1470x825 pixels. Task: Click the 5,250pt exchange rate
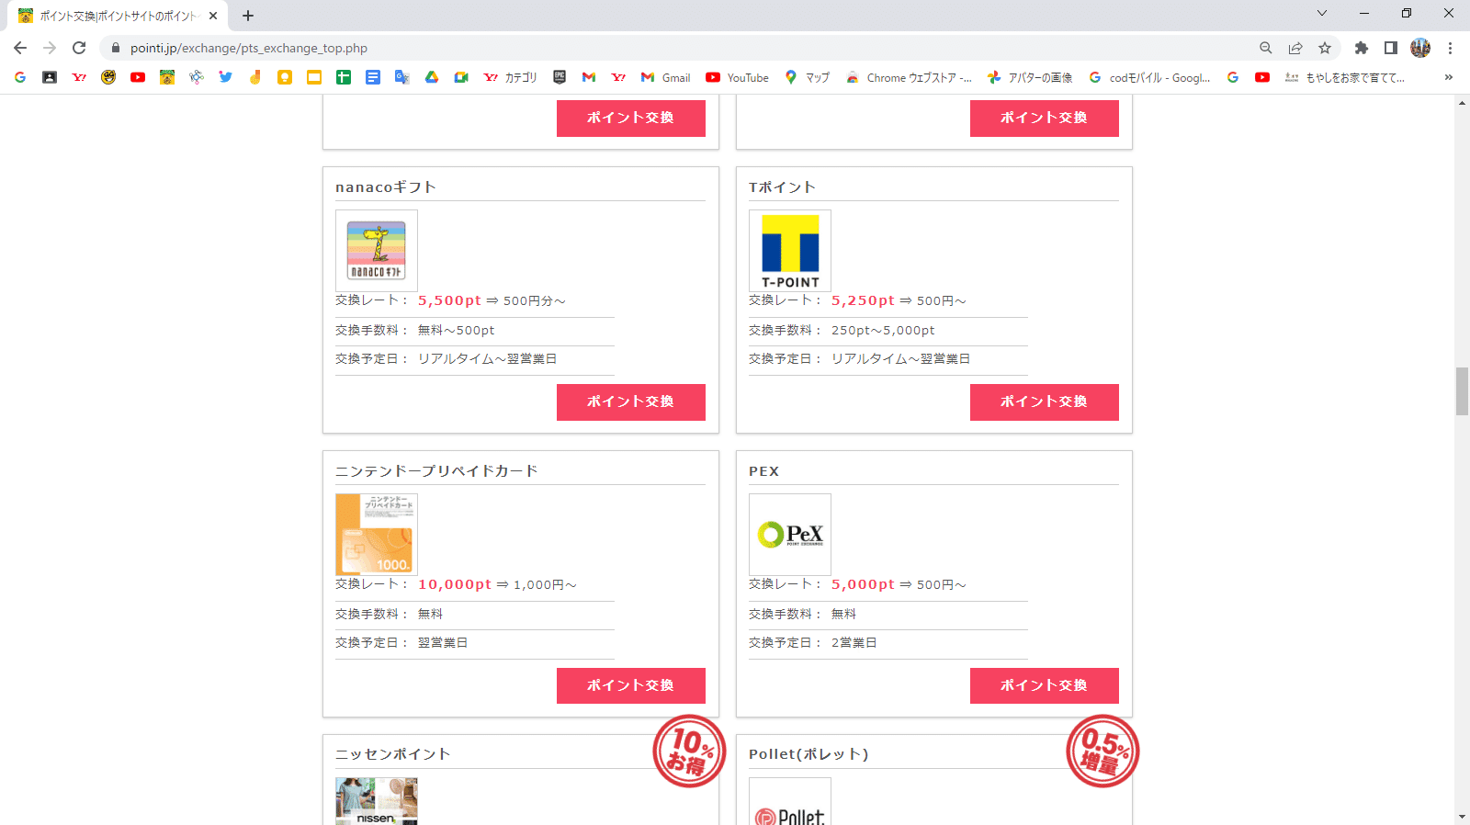point(863,300)
